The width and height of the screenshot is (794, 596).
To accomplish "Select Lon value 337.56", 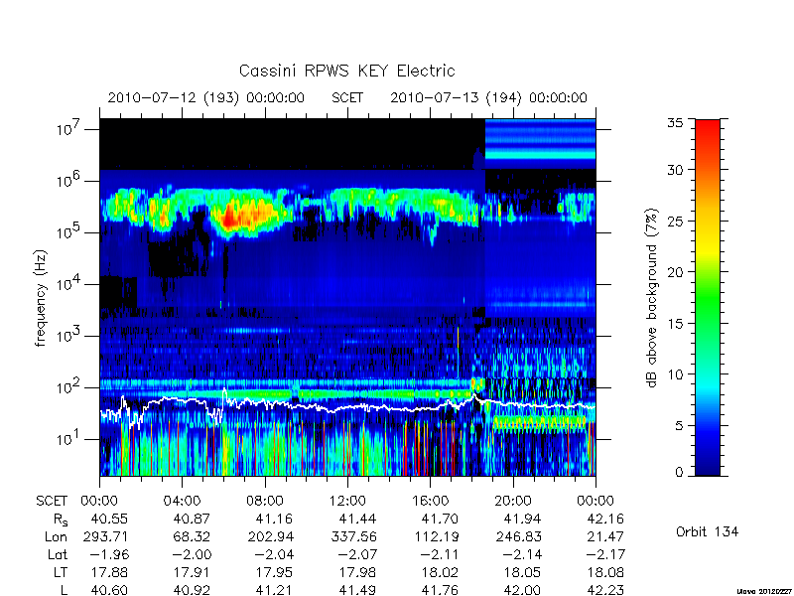I will (354, 536).
